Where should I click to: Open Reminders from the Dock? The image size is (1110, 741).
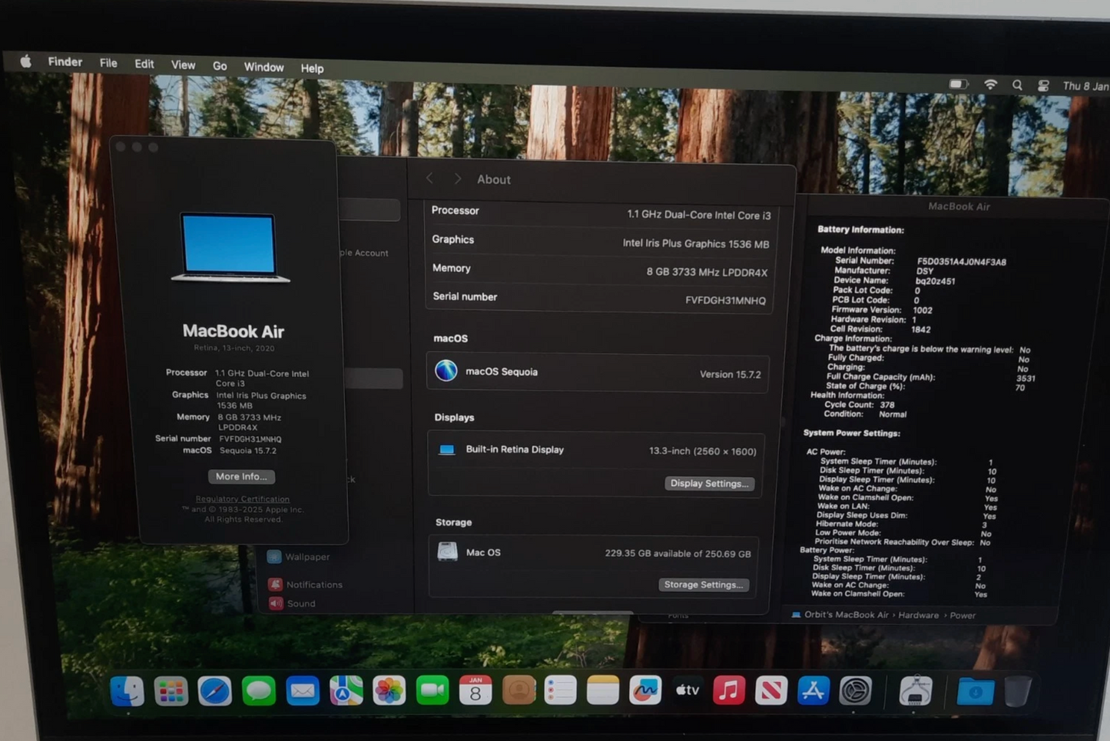pos(561,691)
